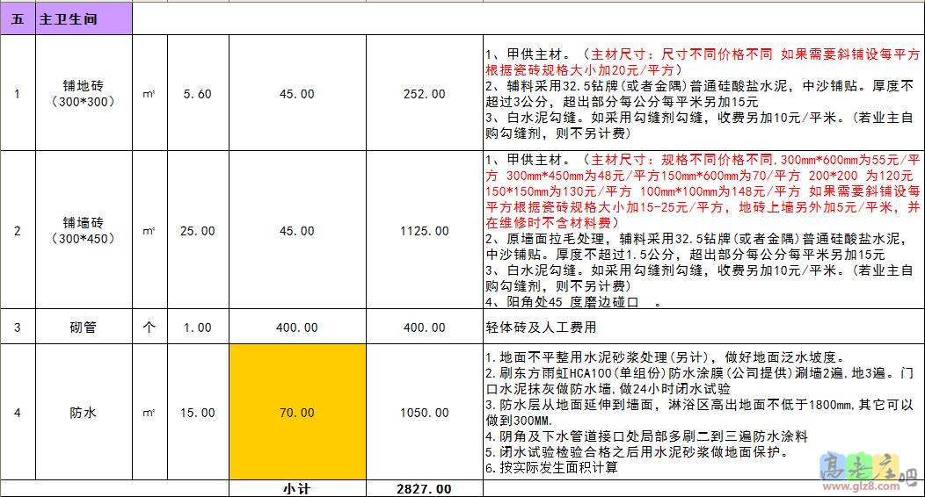This screenshot has width=925, height=497.
Task: Click the 小计 subtotal label cell
Action: pos(297,488)
